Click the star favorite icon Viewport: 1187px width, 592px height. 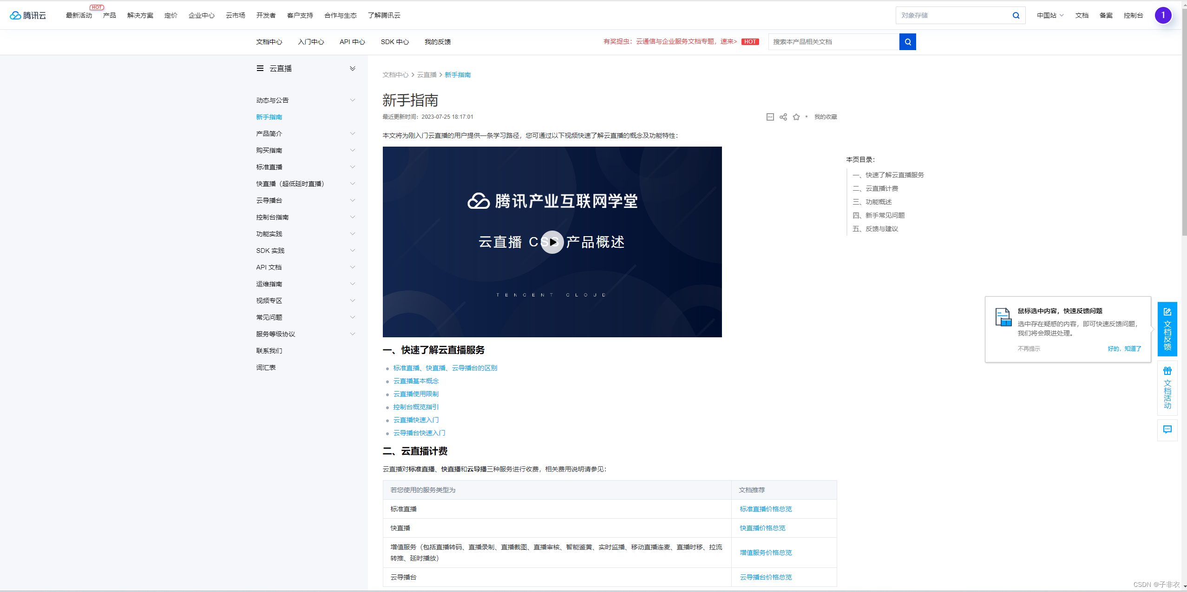(796, 117)
